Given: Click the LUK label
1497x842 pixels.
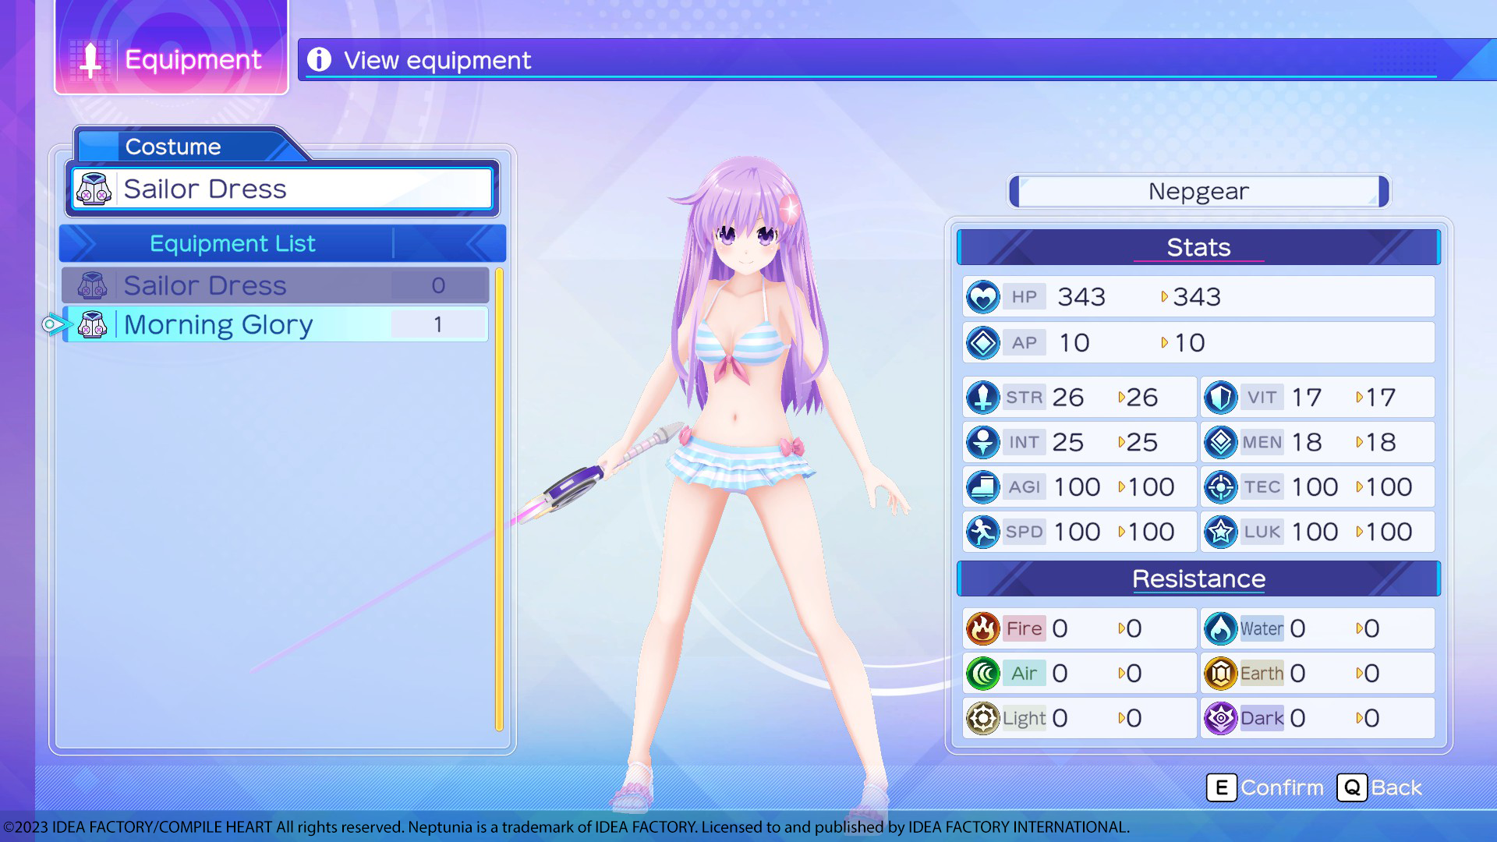Looking at the screenshot, I should 1262,532.
